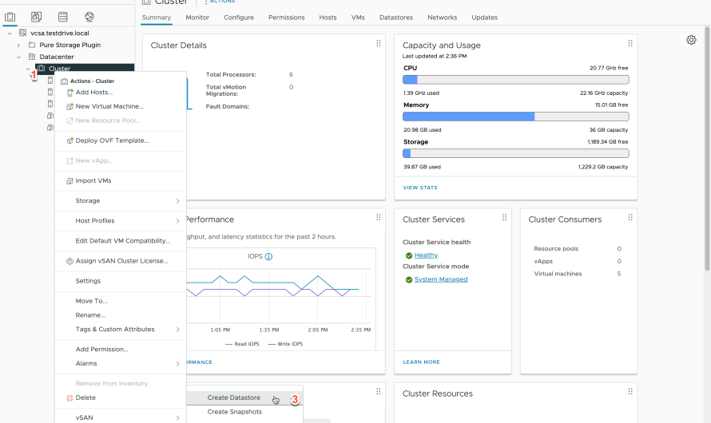
Task: Open the Storage inventory view icon
Action: tap(63, 17)
